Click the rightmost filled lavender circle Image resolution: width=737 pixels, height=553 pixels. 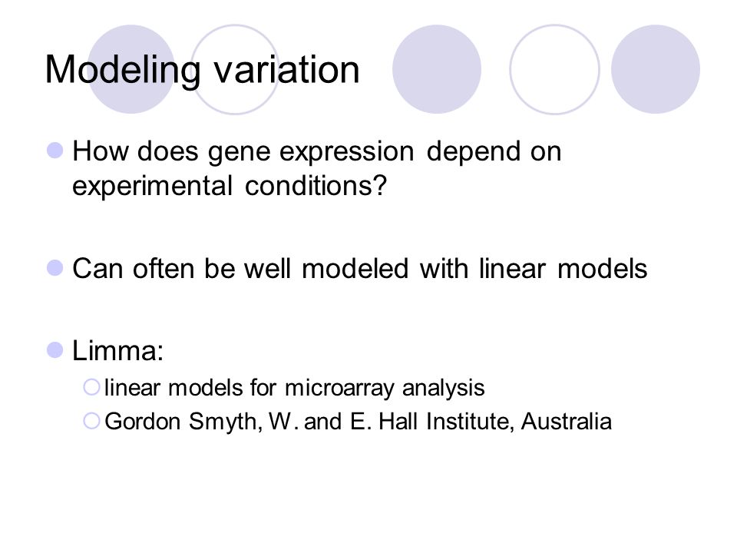(656, 69)
